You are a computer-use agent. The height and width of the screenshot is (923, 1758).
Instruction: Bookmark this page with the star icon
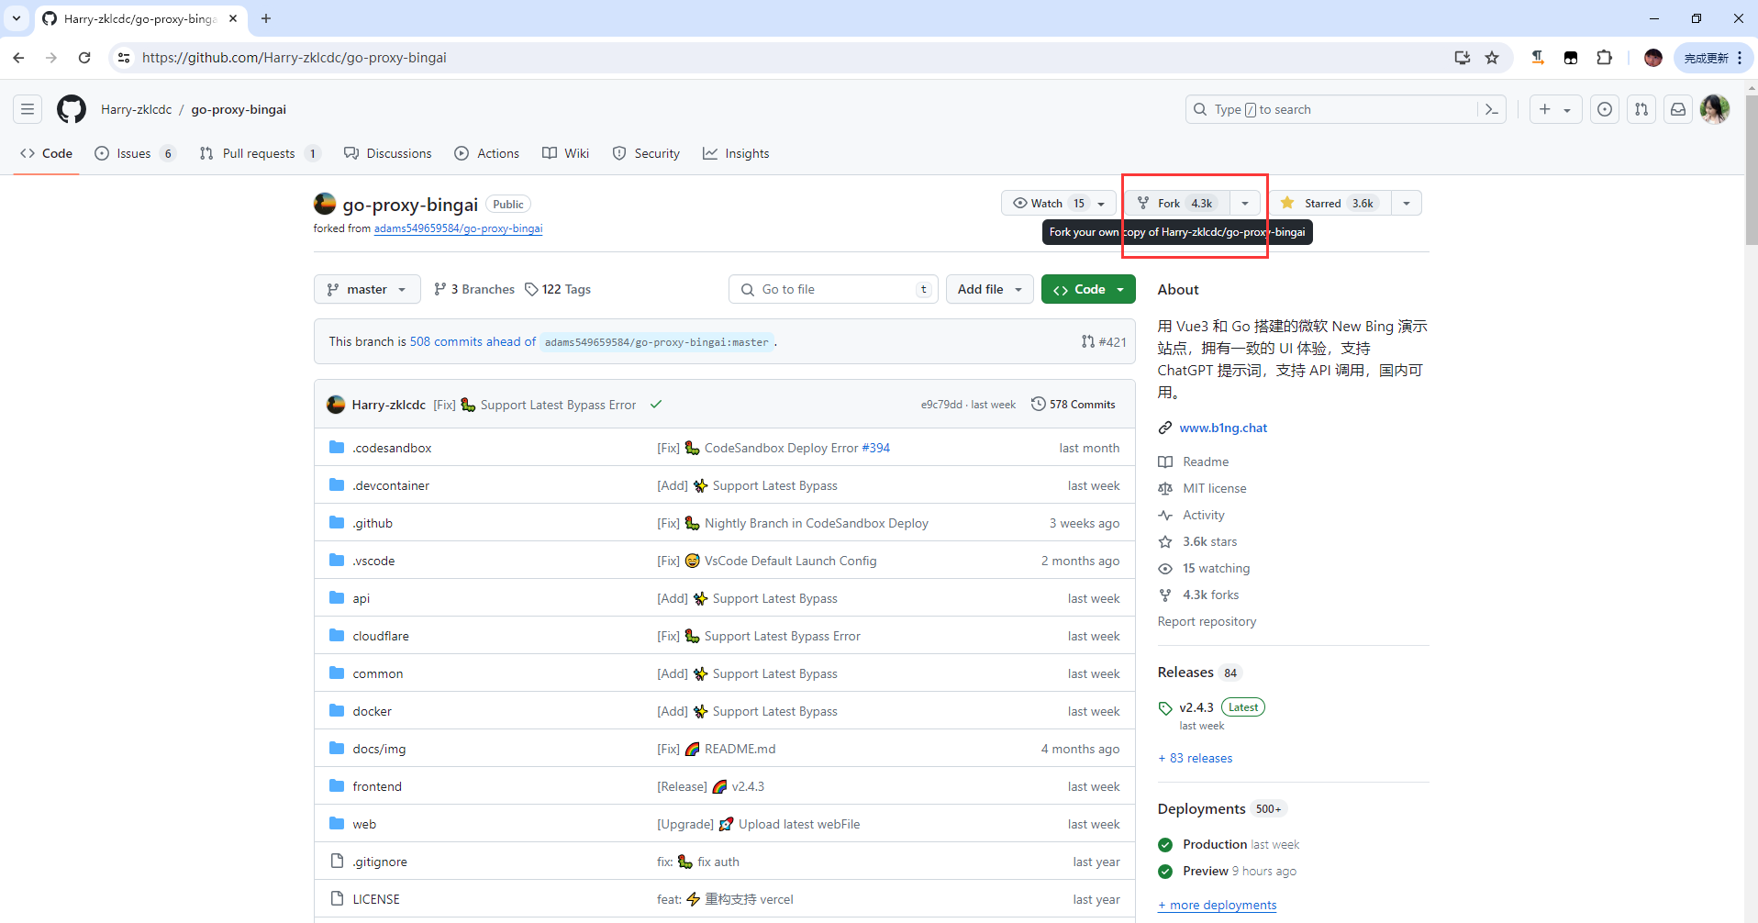pos(1492,58)
